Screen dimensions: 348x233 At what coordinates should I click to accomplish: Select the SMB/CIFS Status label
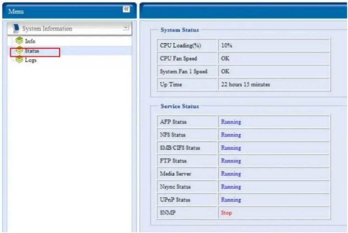click(x=180, y=148)
